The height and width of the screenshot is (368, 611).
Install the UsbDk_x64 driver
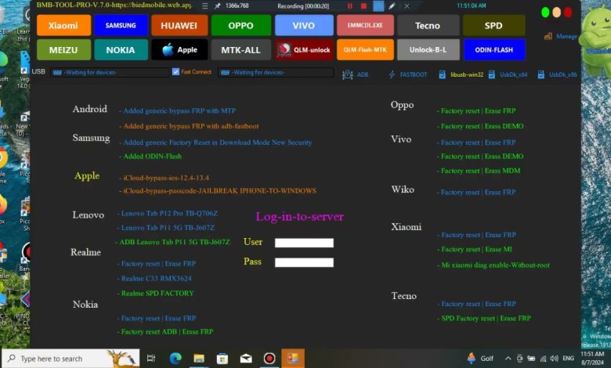click(x=508, y=74)
